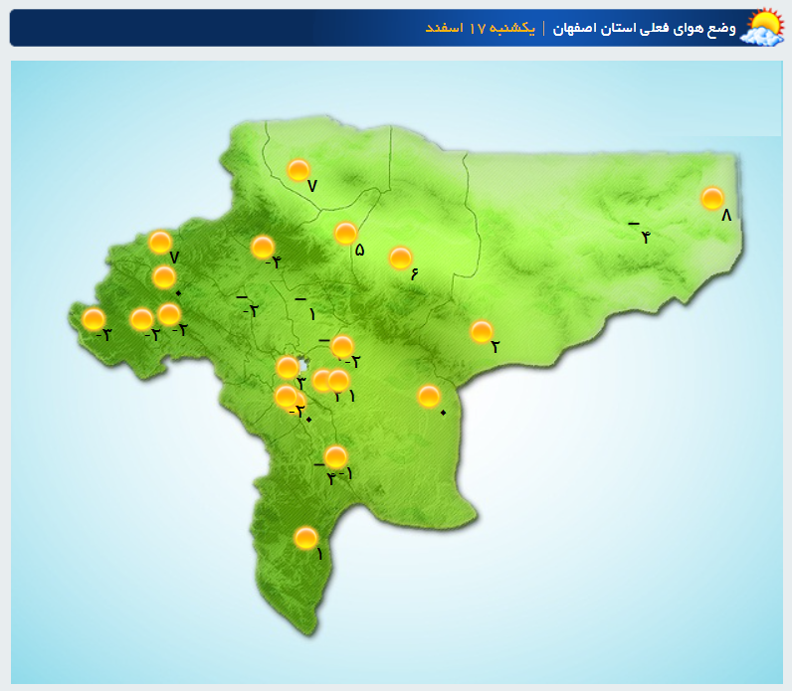
Task: Select the eastern sun icon labeled 2
Action: 482,331
